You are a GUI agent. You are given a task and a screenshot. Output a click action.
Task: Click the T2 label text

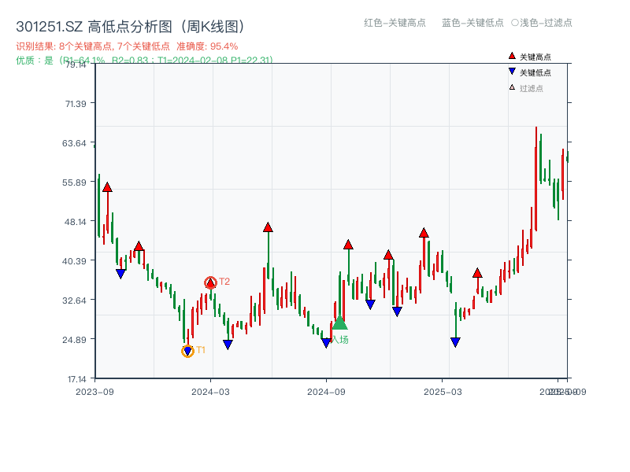point(224,282)
